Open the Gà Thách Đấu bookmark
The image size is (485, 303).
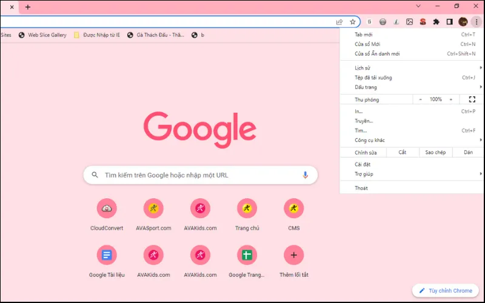tap(156, 35)
